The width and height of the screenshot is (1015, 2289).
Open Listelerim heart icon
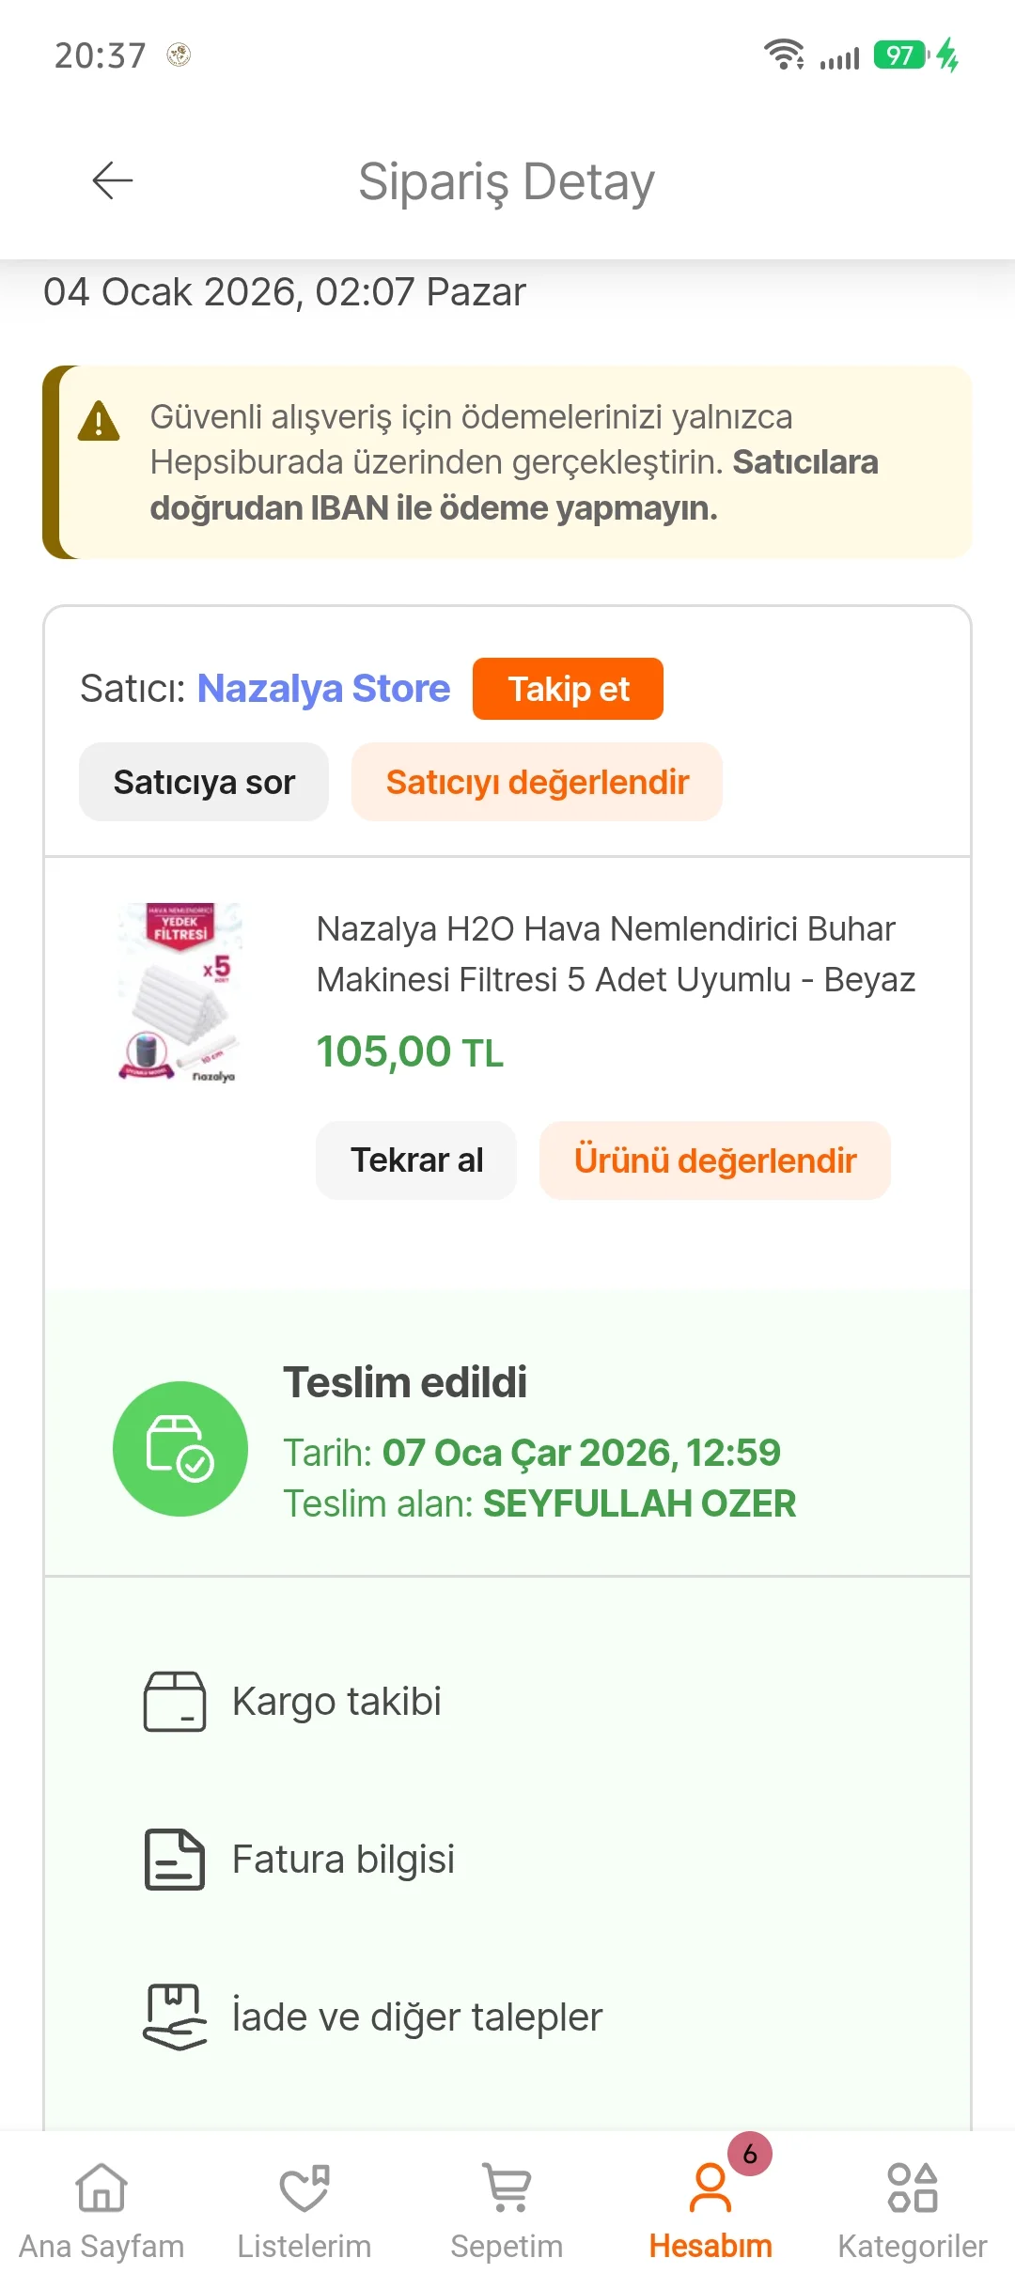pos(304,2188)
